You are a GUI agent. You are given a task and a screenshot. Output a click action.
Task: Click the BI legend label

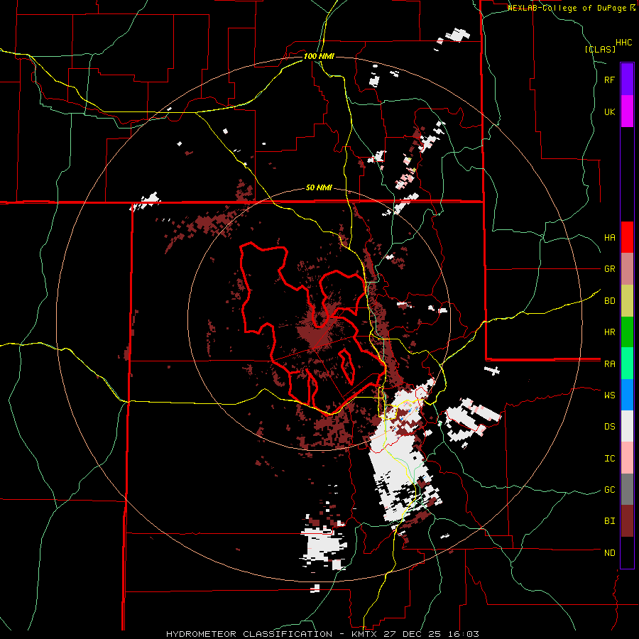(x=609, y=521)
